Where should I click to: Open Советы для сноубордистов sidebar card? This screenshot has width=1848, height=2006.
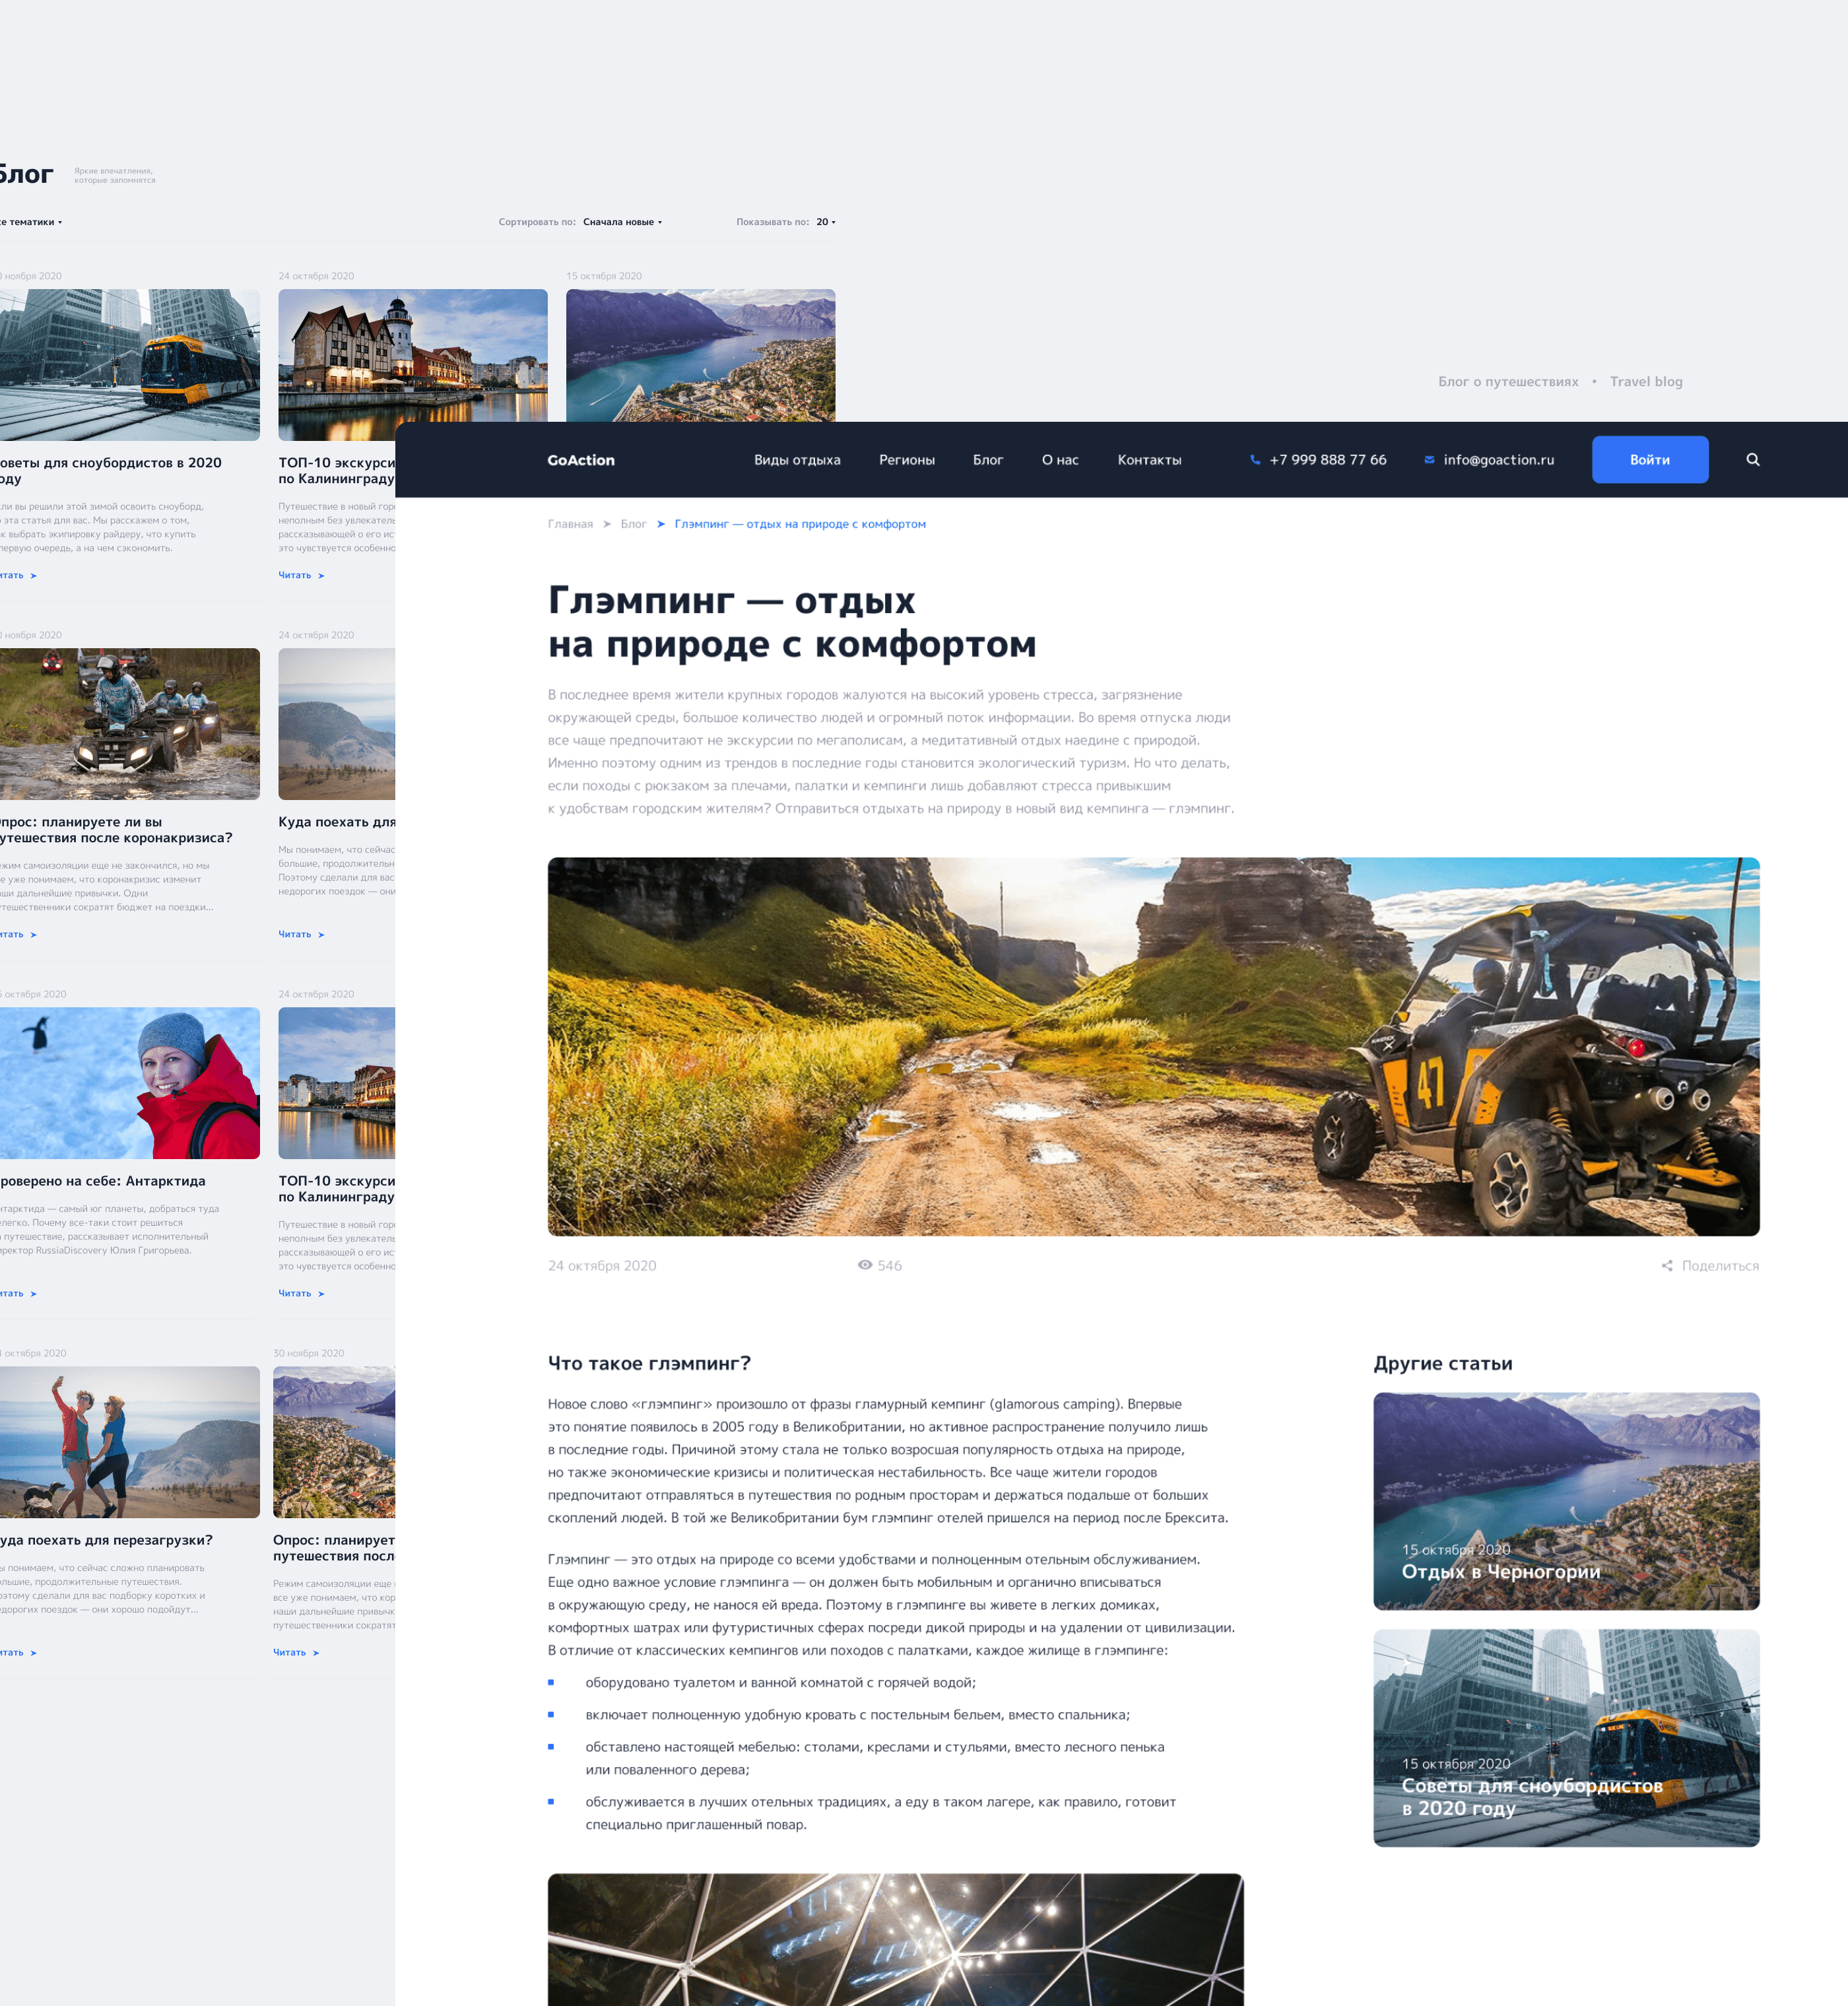click(x=1565, y=1737)
